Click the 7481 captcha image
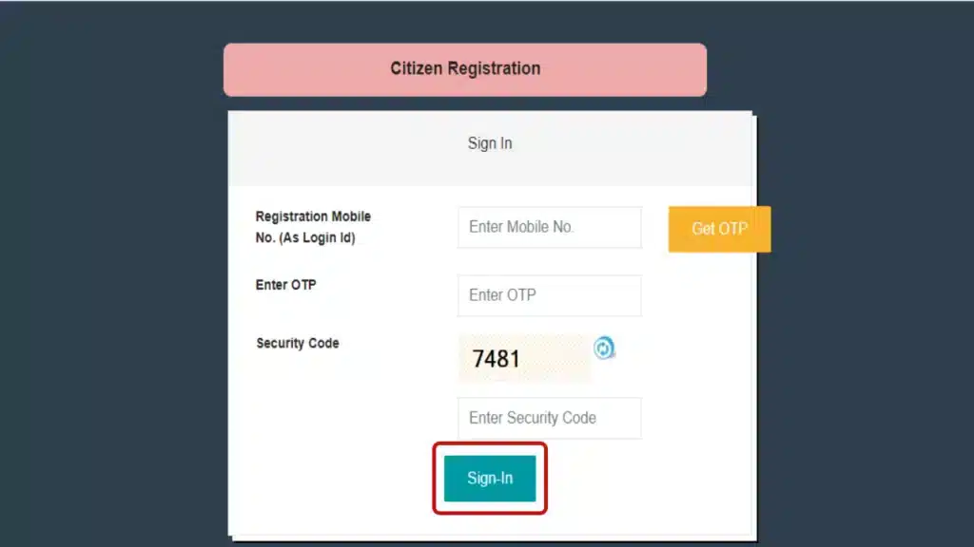 point(524,358)
